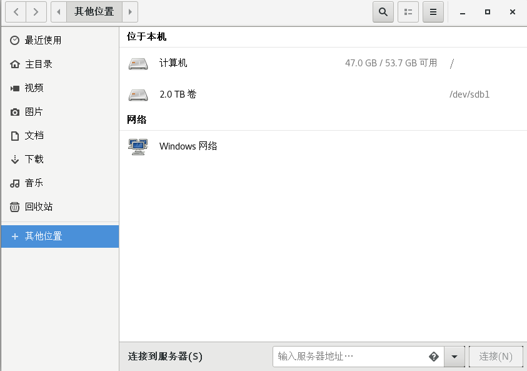This screenshot has width=527, height=371.
Task: Click the Windows 网络 network icon
Action: [x=138, y=146]
